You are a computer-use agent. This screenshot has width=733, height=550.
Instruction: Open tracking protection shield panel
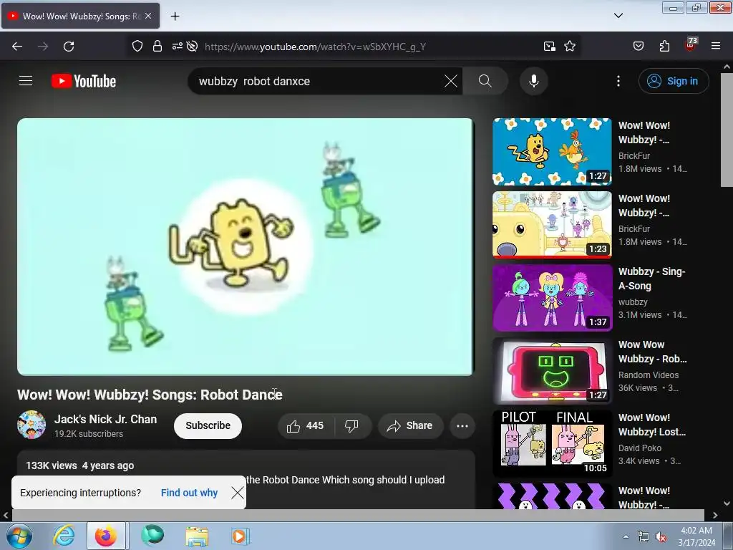tap(137, 46)
